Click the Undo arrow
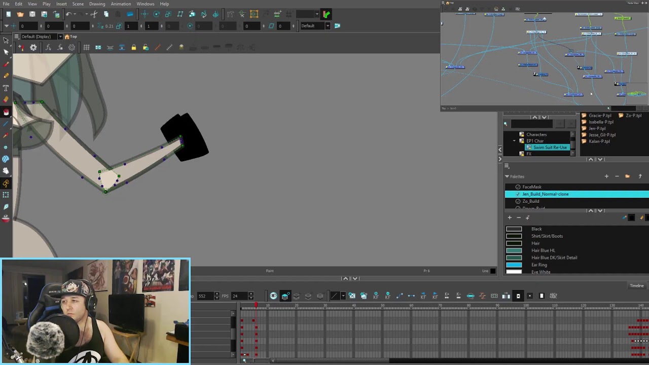The width and height of the screenshot is (649, 365). [x=68, y=14]
